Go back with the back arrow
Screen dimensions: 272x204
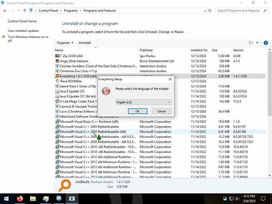click(5, 11)
